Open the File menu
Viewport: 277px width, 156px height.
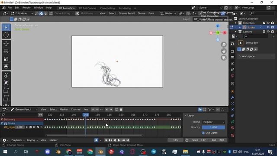click(10, 8)
